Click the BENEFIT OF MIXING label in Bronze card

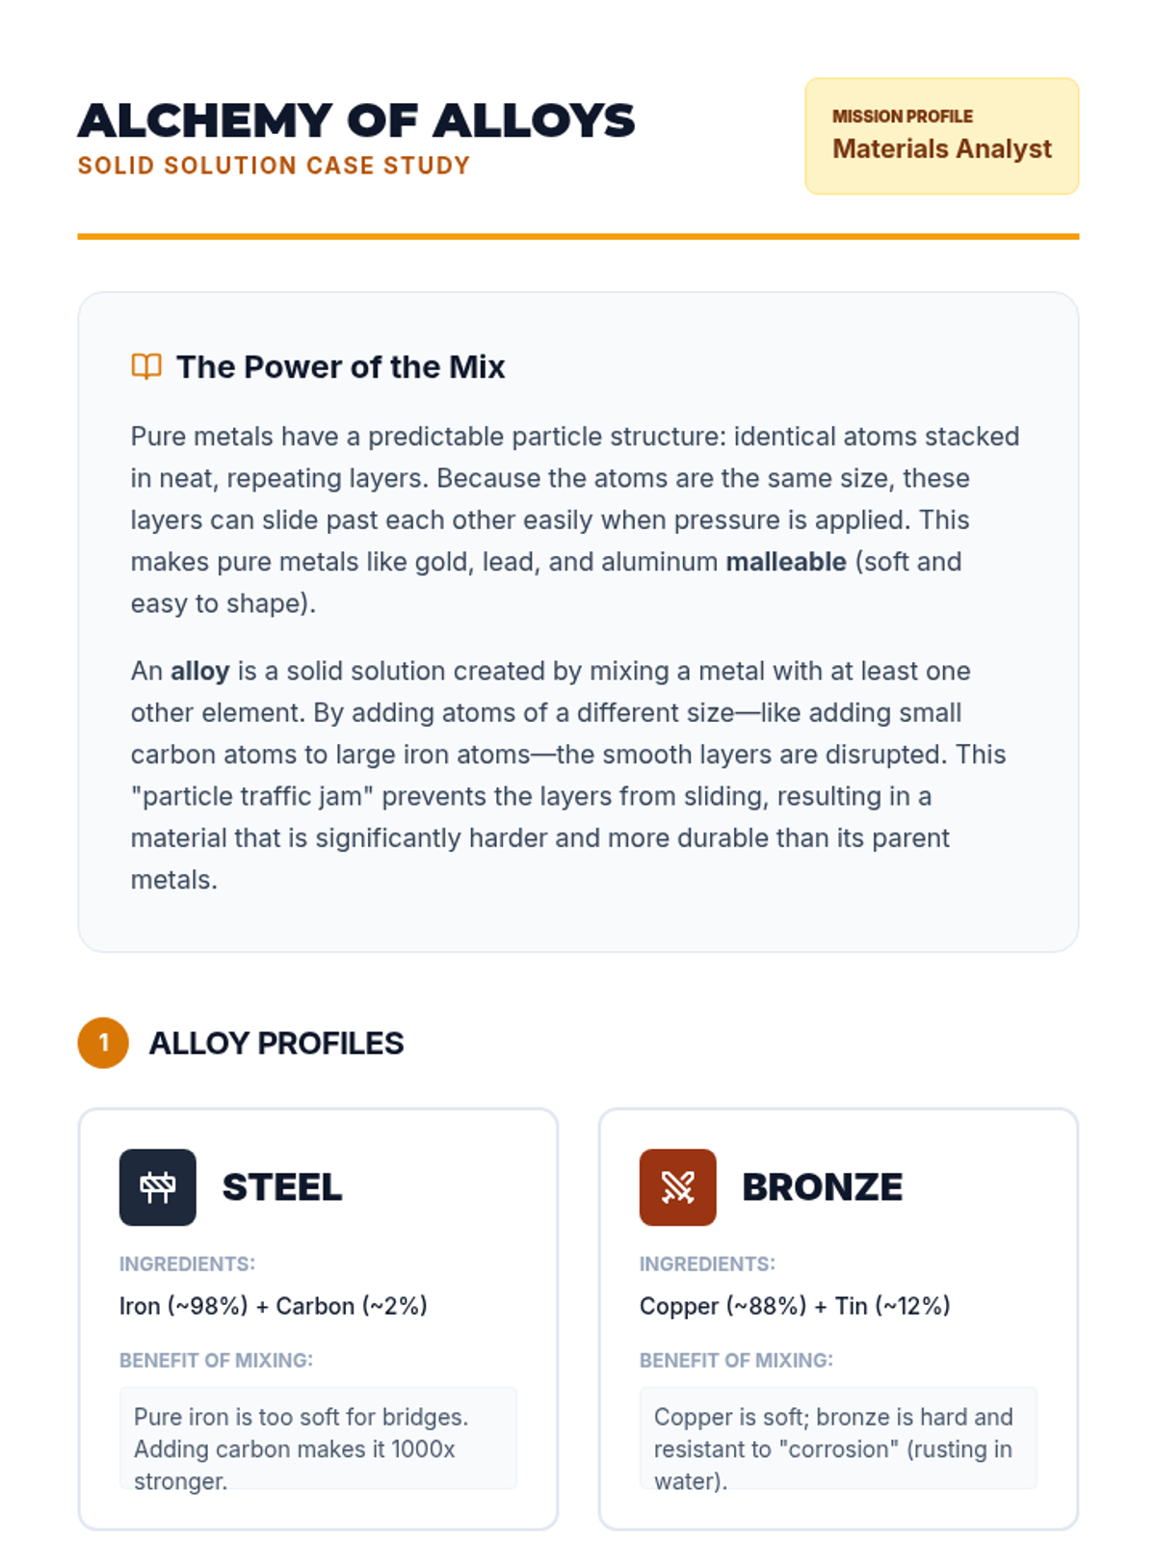pyautogui.click(x=736, y=1360)
